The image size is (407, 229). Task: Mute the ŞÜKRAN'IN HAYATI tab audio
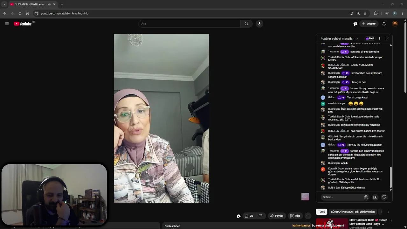click(49, 4)
